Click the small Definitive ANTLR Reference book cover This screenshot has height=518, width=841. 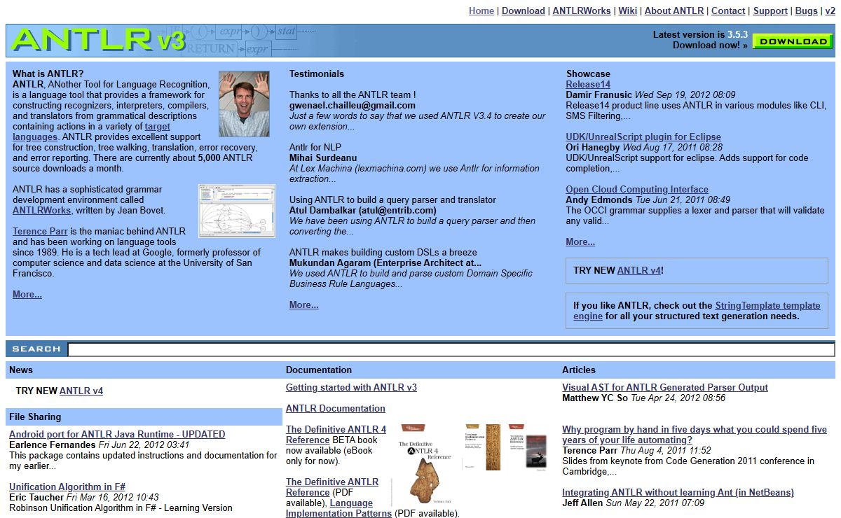point(528,447)
